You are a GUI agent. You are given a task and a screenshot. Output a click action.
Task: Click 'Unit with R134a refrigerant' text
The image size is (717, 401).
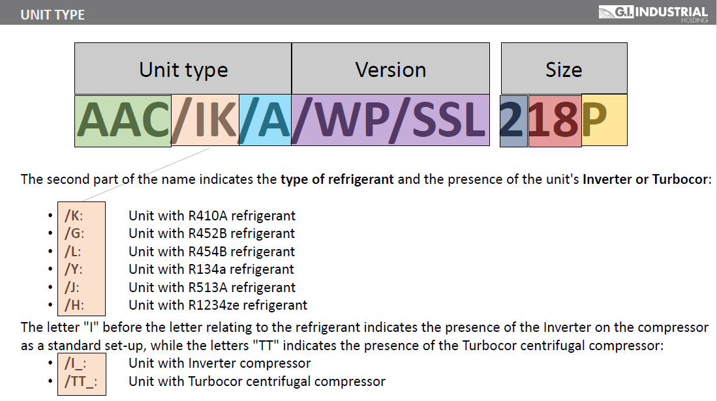tap(211, 269)
